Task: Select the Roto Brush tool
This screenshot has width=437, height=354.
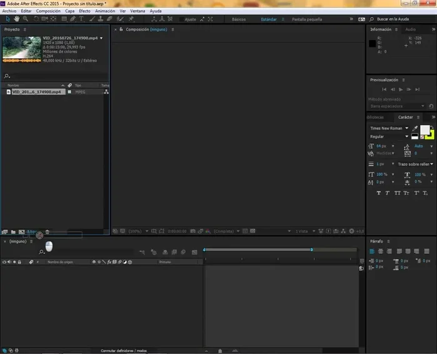Action: [x=120, y=19]
